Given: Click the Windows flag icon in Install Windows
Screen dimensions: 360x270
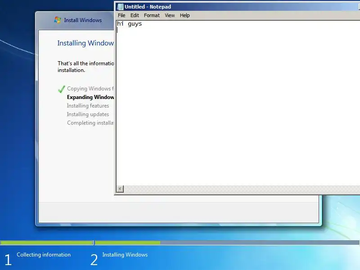Looking at the screenshot, I should tap(58, 20).
